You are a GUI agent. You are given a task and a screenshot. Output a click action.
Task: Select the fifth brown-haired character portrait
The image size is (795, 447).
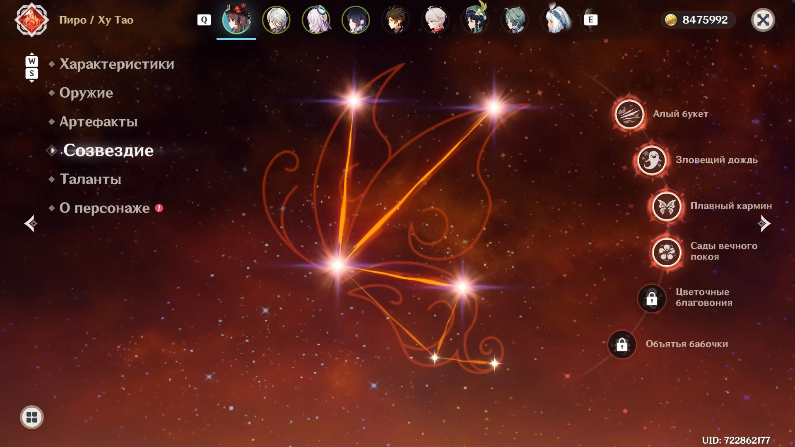395,19
